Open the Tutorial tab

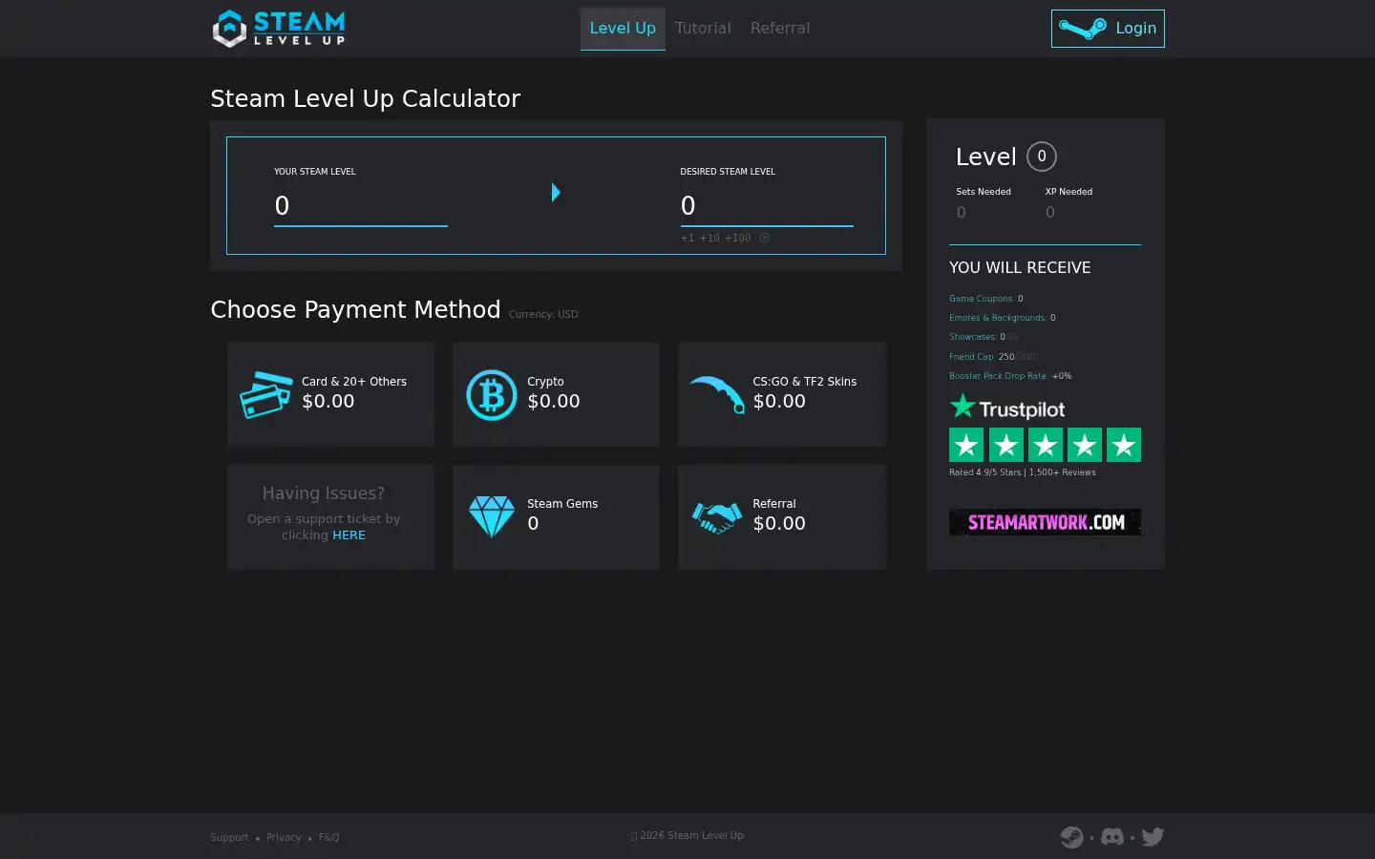(703, 29)
